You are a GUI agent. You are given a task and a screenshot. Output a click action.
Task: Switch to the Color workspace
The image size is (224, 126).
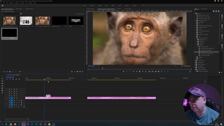tap(106, 6)
